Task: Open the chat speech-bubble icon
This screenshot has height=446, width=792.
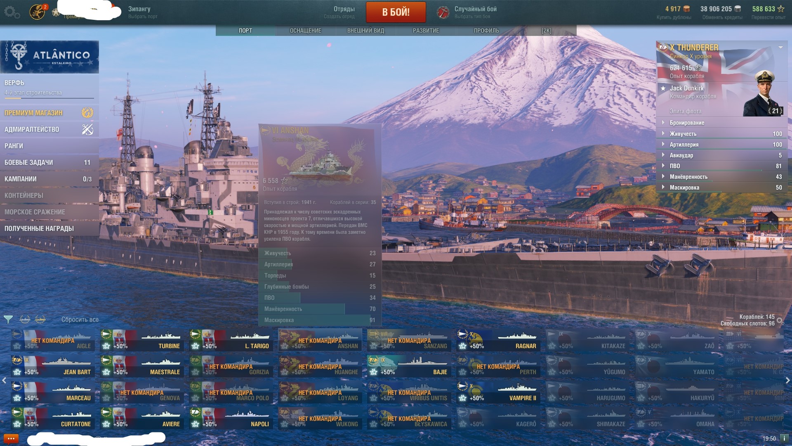Action: click(x=11, y=439)
